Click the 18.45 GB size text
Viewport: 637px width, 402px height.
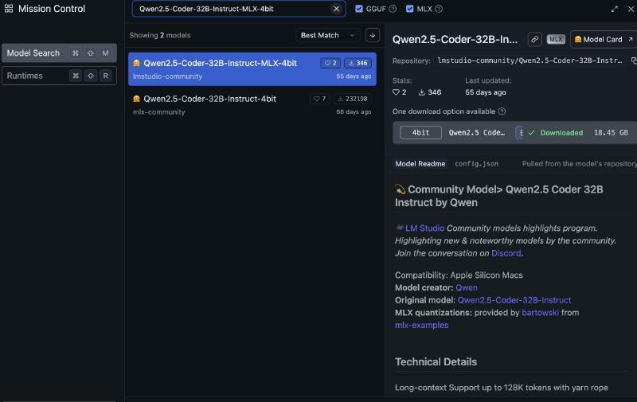611,133
